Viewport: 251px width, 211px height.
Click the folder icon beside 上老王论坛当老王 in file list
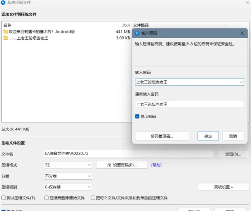click(x=5, y=38)
